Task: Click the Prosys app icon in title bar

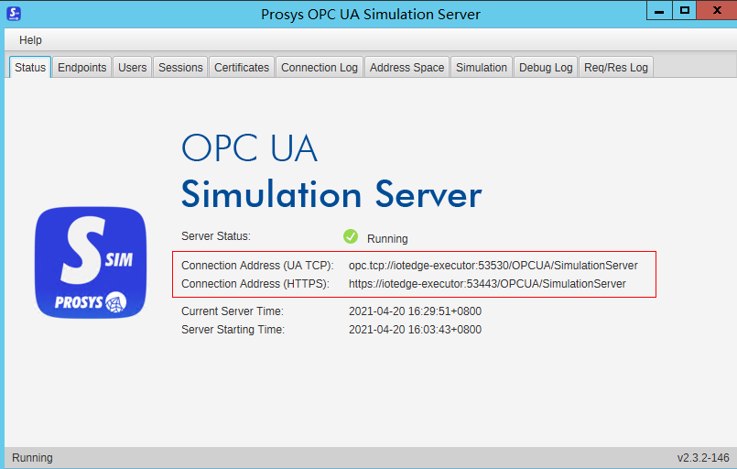Action: click(x=14, y=14)
